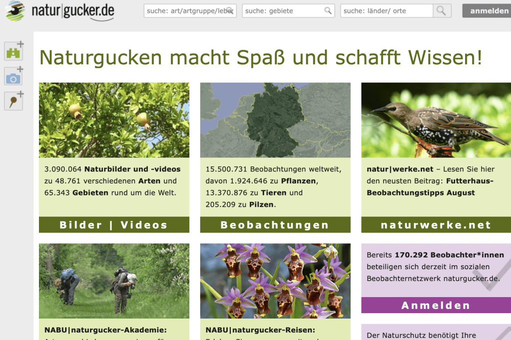
Task: Click the pomegranate tree image
Action: coord(114,119)
